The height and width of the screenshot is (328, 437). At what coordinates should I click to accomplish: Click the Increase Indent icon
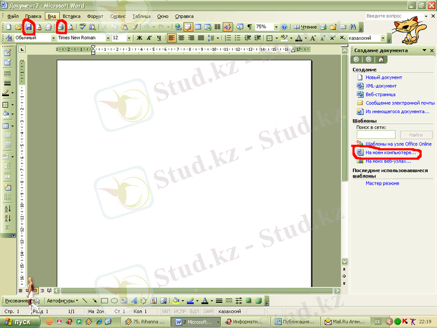pyautogui.click(x=257, y=38)
